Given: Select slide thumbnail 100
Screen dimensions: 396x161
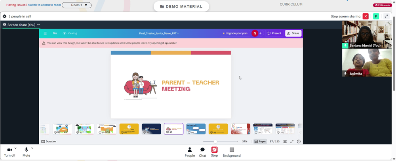Looking at the screenshot, I should pyautogui.click(x=240, y=129).
